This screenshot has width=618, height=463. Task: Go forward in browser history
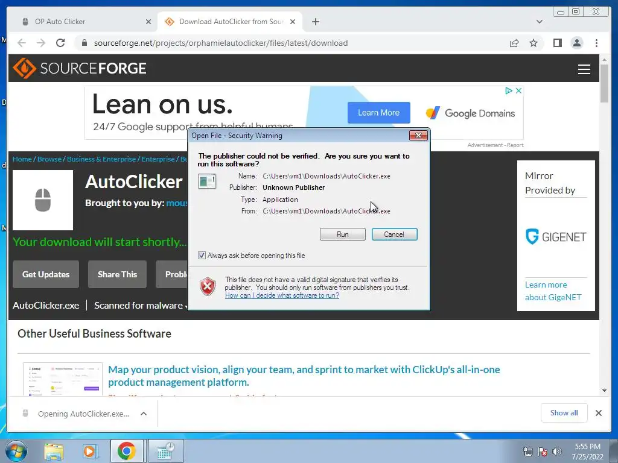tap(41, 43)
